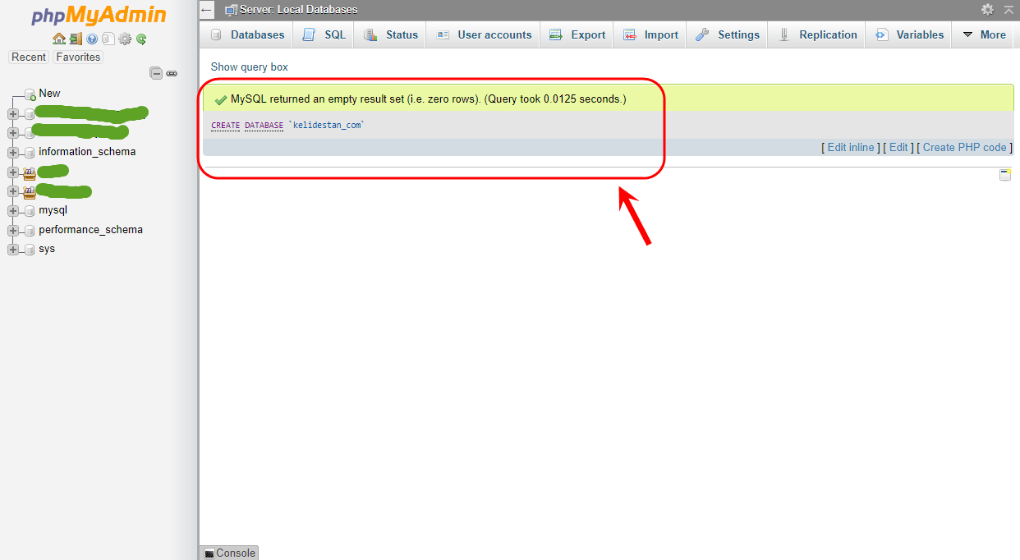Expand the sys database node
Viewport: 1020px width, 560px height.
[x=13, y=250]
